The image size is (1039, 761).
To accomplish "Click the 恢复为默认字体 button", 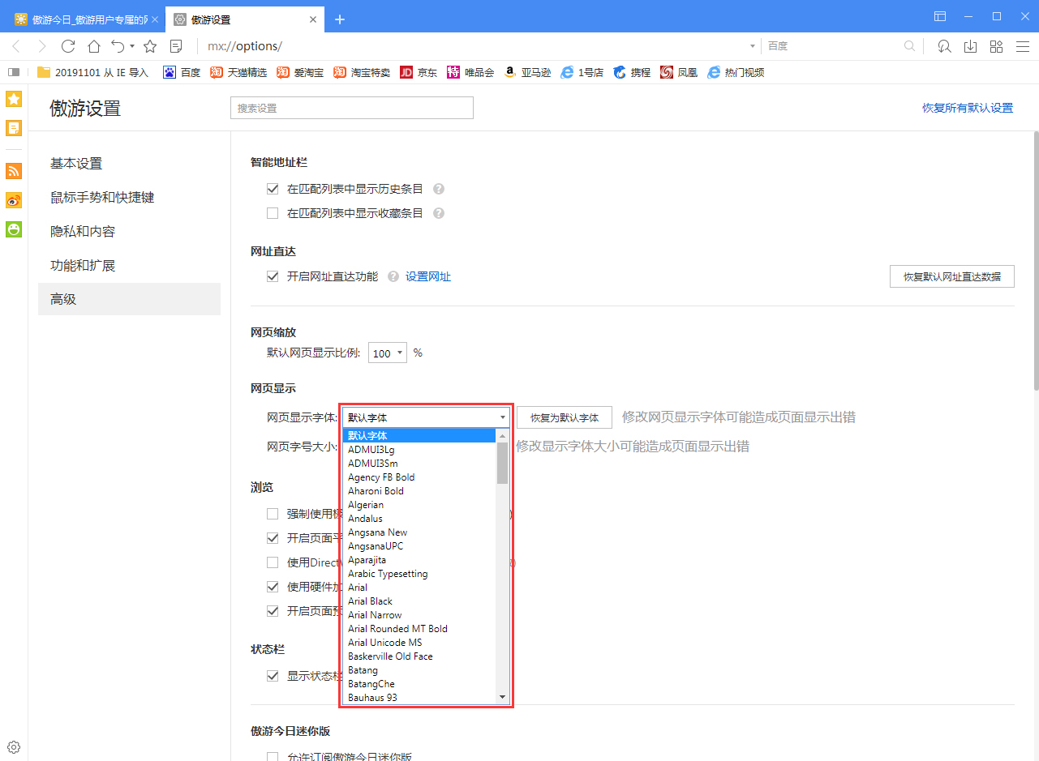I will [565, 417].
